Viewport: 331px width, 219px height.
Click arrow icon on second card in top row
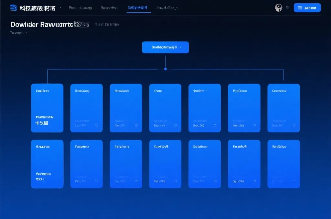[x=97, y=125]
